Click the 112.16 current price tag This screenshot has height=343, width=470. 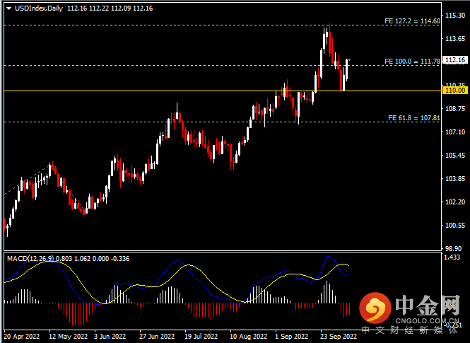455,60
